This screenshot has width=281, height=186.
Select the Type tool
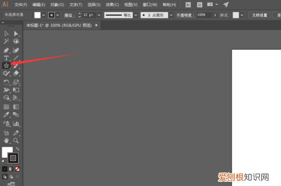click(6, 58)
